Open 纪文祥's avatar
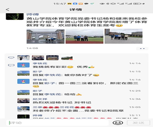Viewport: 153px width, 127px height. coord(23,101)
